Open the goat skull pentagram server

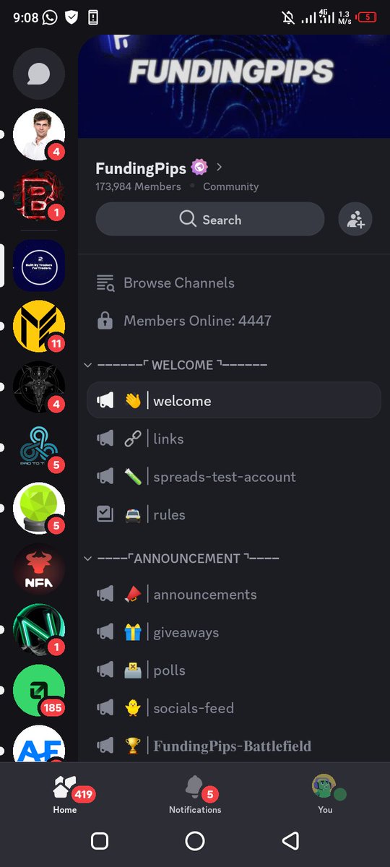[x=39, y=387]
